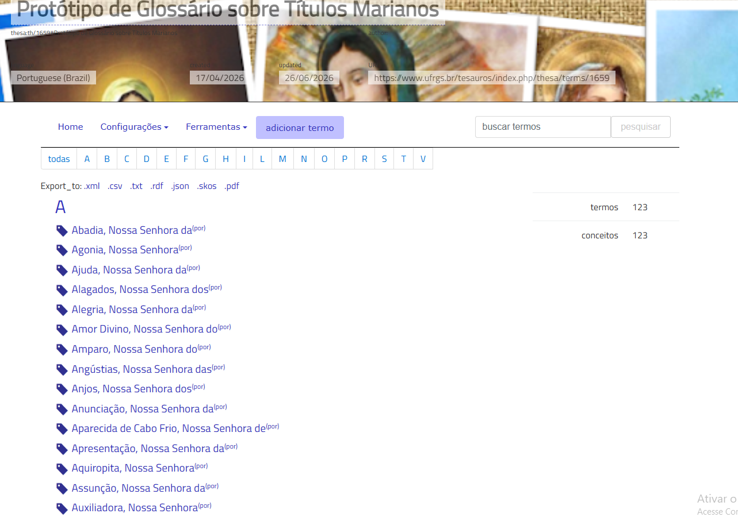Click the tag icon beside Alagados
The width and height of the screenshot is (738, 529).
click(x=62, y=290)
